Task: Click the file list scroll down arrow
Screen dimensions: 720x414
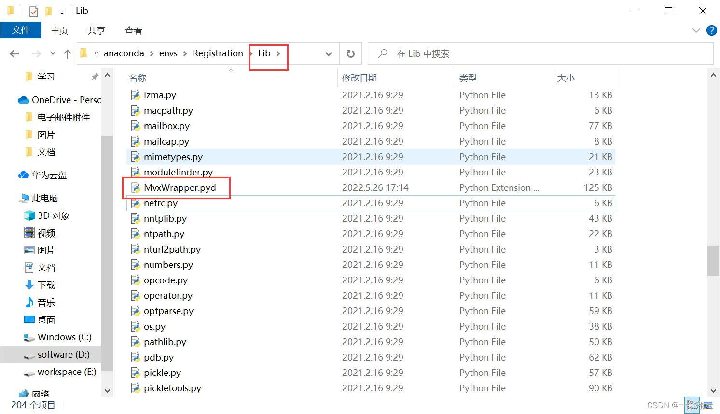Action: pos(714,391)
